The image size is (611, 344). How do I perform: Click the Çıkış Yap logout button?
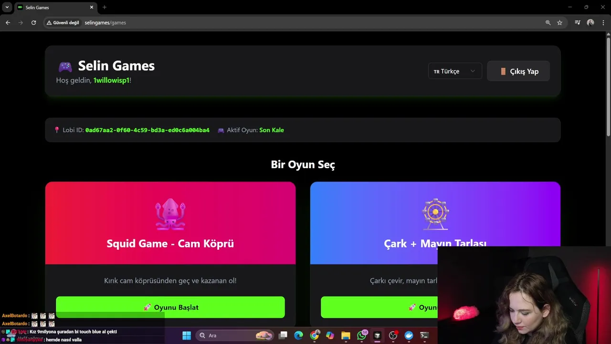tap(518, 71)
